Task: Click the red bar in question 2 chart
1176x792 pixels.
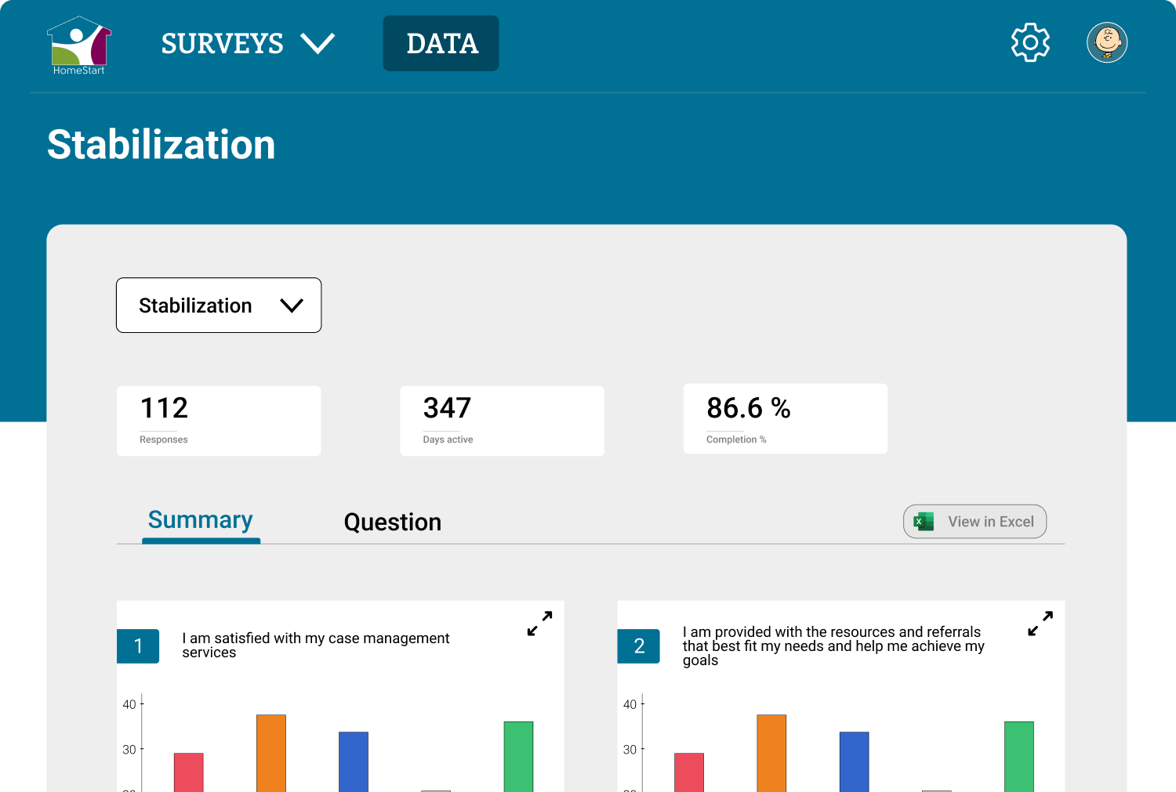Action: pyautogui.click(x=689, y=772)
